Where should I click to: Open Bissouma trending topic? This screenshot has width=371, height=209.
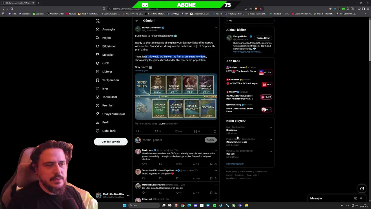[232, 130]
